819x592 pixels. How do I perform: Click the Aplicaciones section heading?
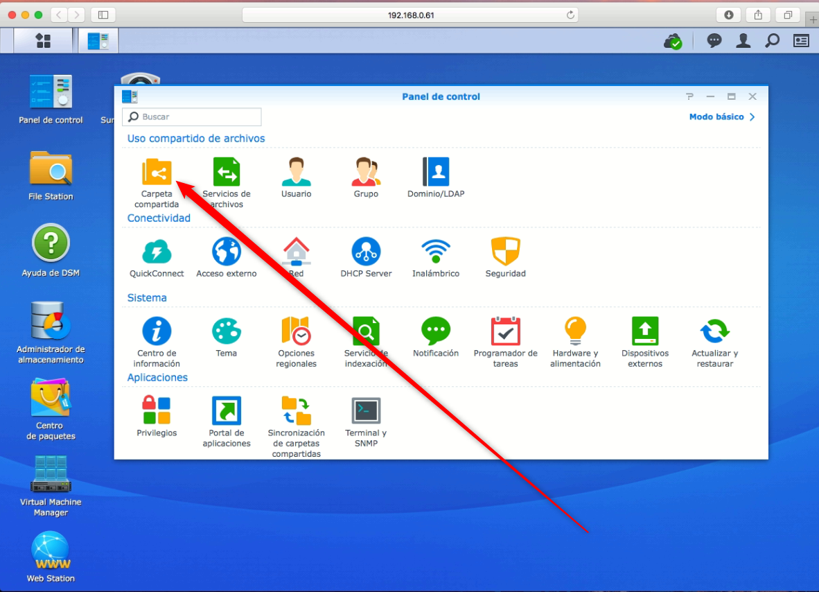coord(157,377)
